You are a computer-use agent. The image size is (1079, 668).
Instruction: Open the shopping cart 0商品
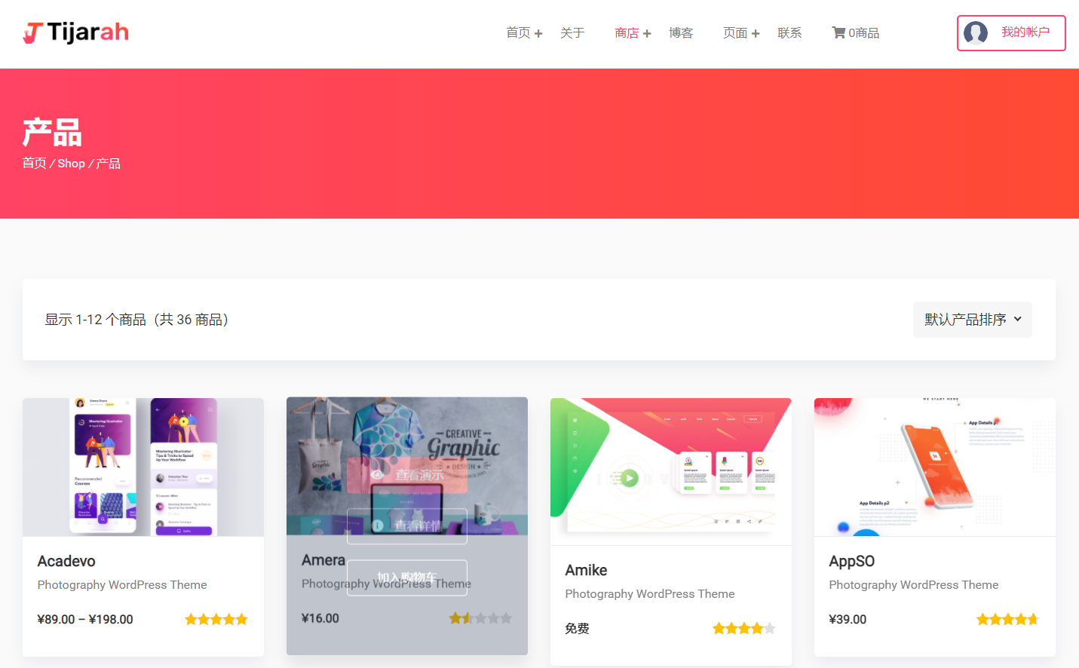[856, 33]
